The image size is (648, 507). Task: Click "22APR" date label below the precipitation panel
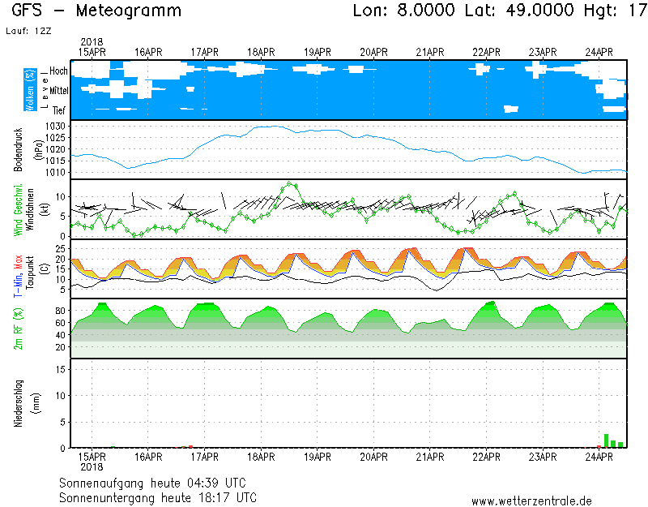click(x=487, y=458)
